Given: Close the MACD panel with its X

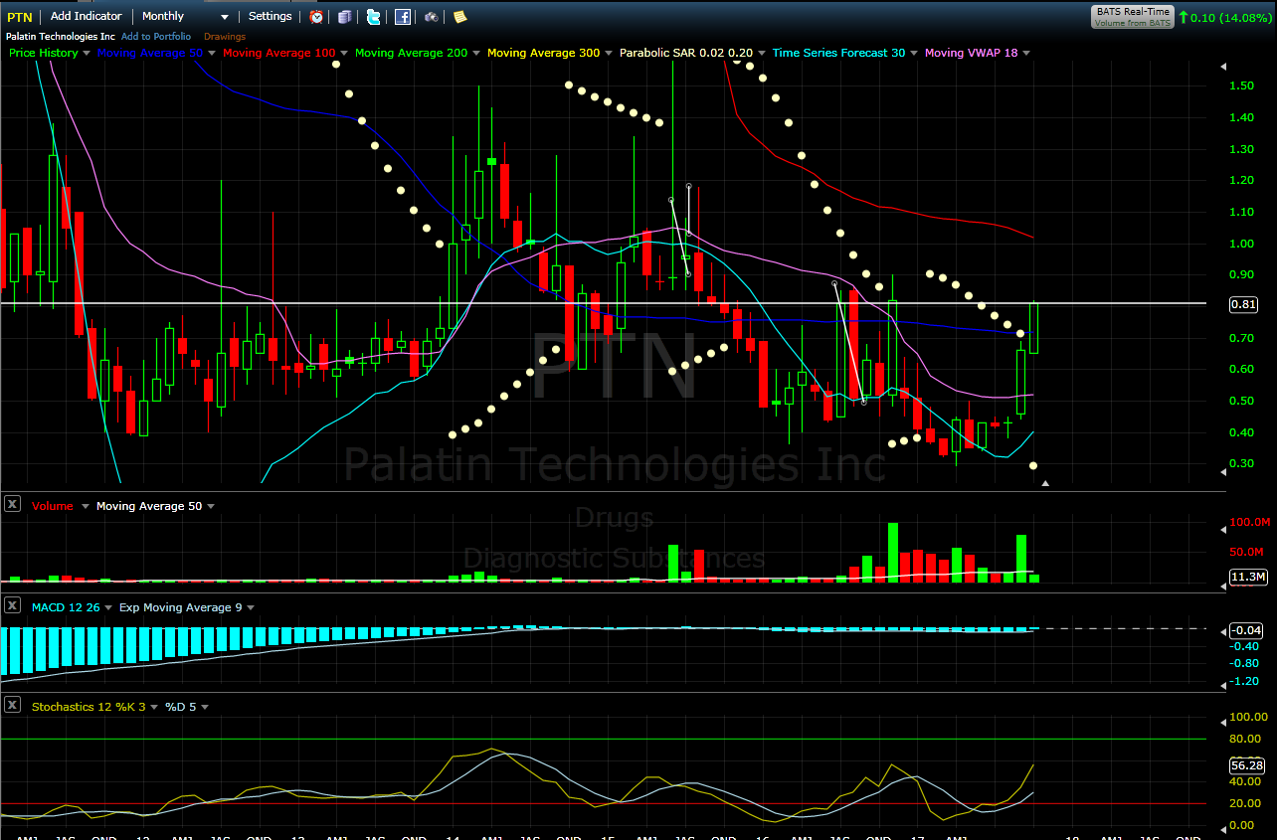Looking at the screenshot, I should 13,605.
